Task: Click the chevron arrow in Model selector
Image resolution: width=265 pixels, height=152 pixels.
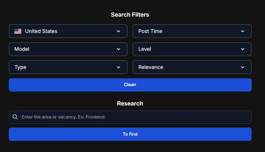Action: 119,49
